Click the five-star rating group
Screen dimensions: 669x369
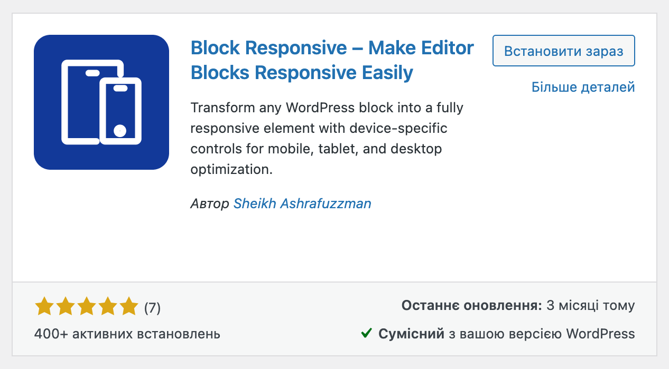[87, 306]
